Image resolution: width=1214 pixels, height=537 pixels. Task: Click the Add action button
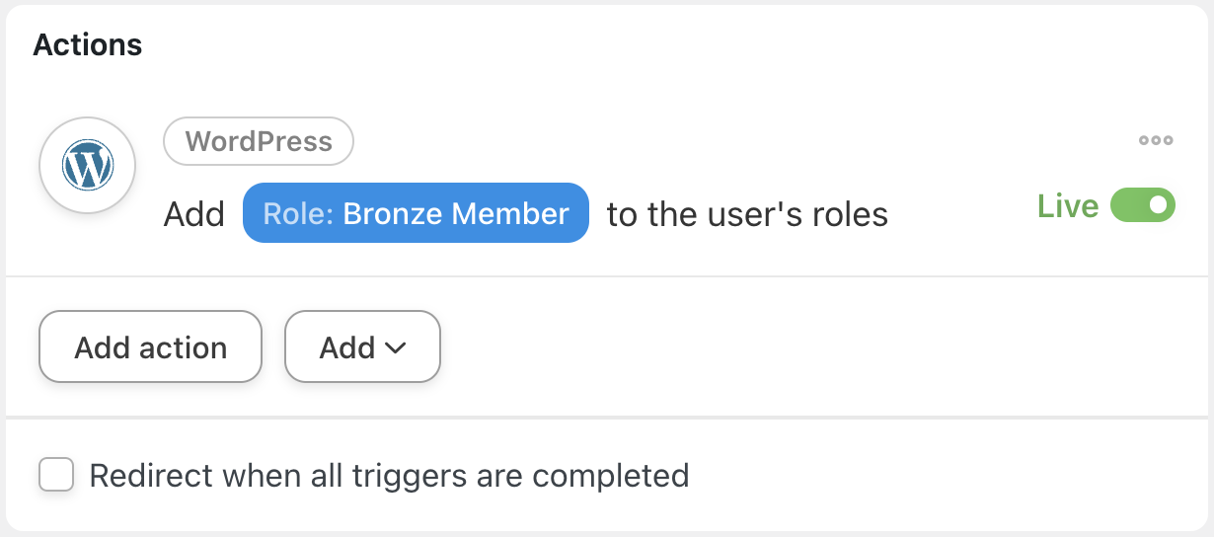click(x=150, y=347)
